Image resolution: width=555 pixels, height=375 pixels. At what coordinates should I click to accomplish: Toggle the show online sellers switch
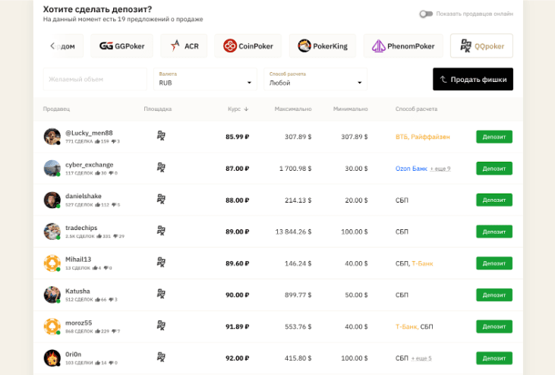426,14
